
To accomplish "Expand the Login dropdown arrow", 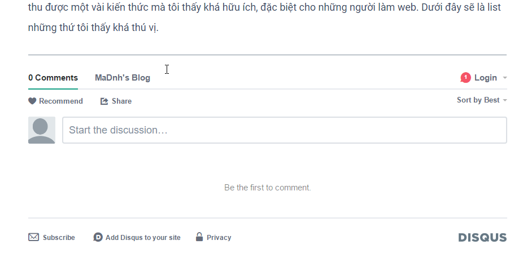I will (504, 78).
